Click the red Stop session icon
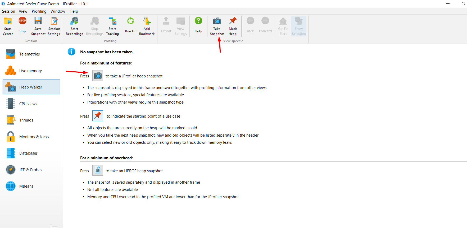467x228 pixels. tap(22, 21)
